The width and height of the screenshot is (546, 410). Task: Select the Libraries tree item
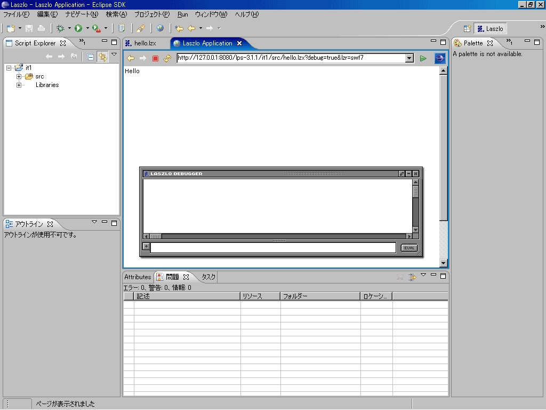[x=47, y=85]
